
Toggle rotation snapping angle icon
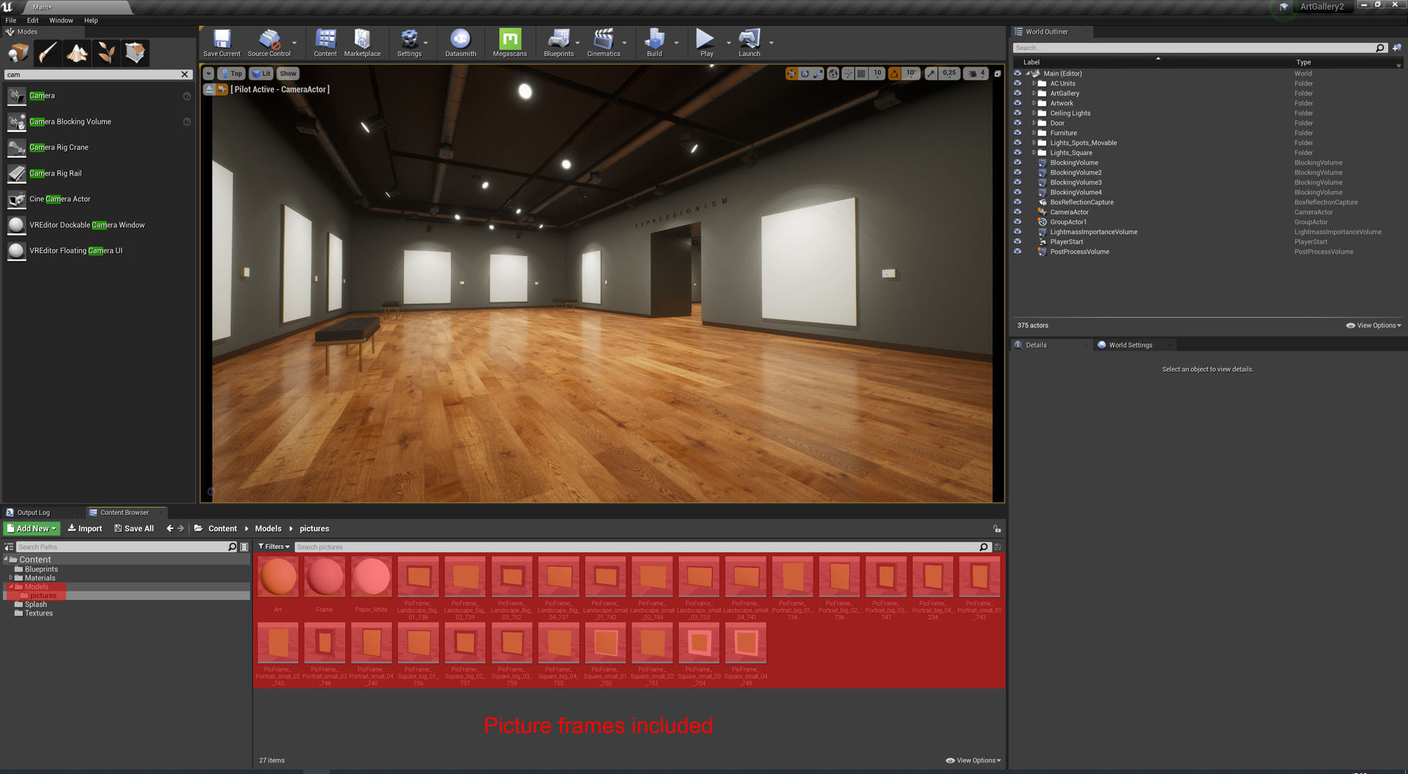(895, 73)
